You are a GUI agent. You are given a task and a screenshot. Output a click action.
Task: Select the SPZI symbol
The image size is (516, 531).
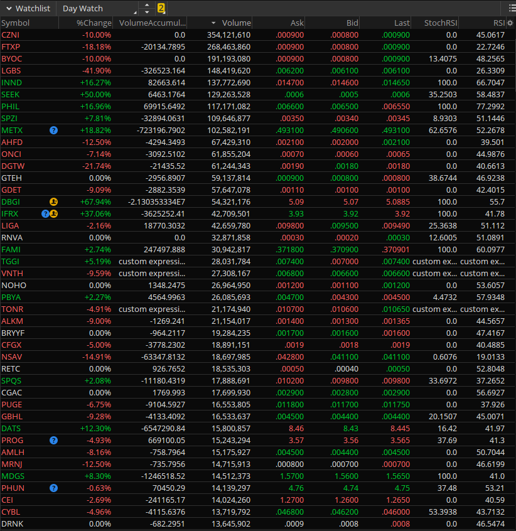9,119
